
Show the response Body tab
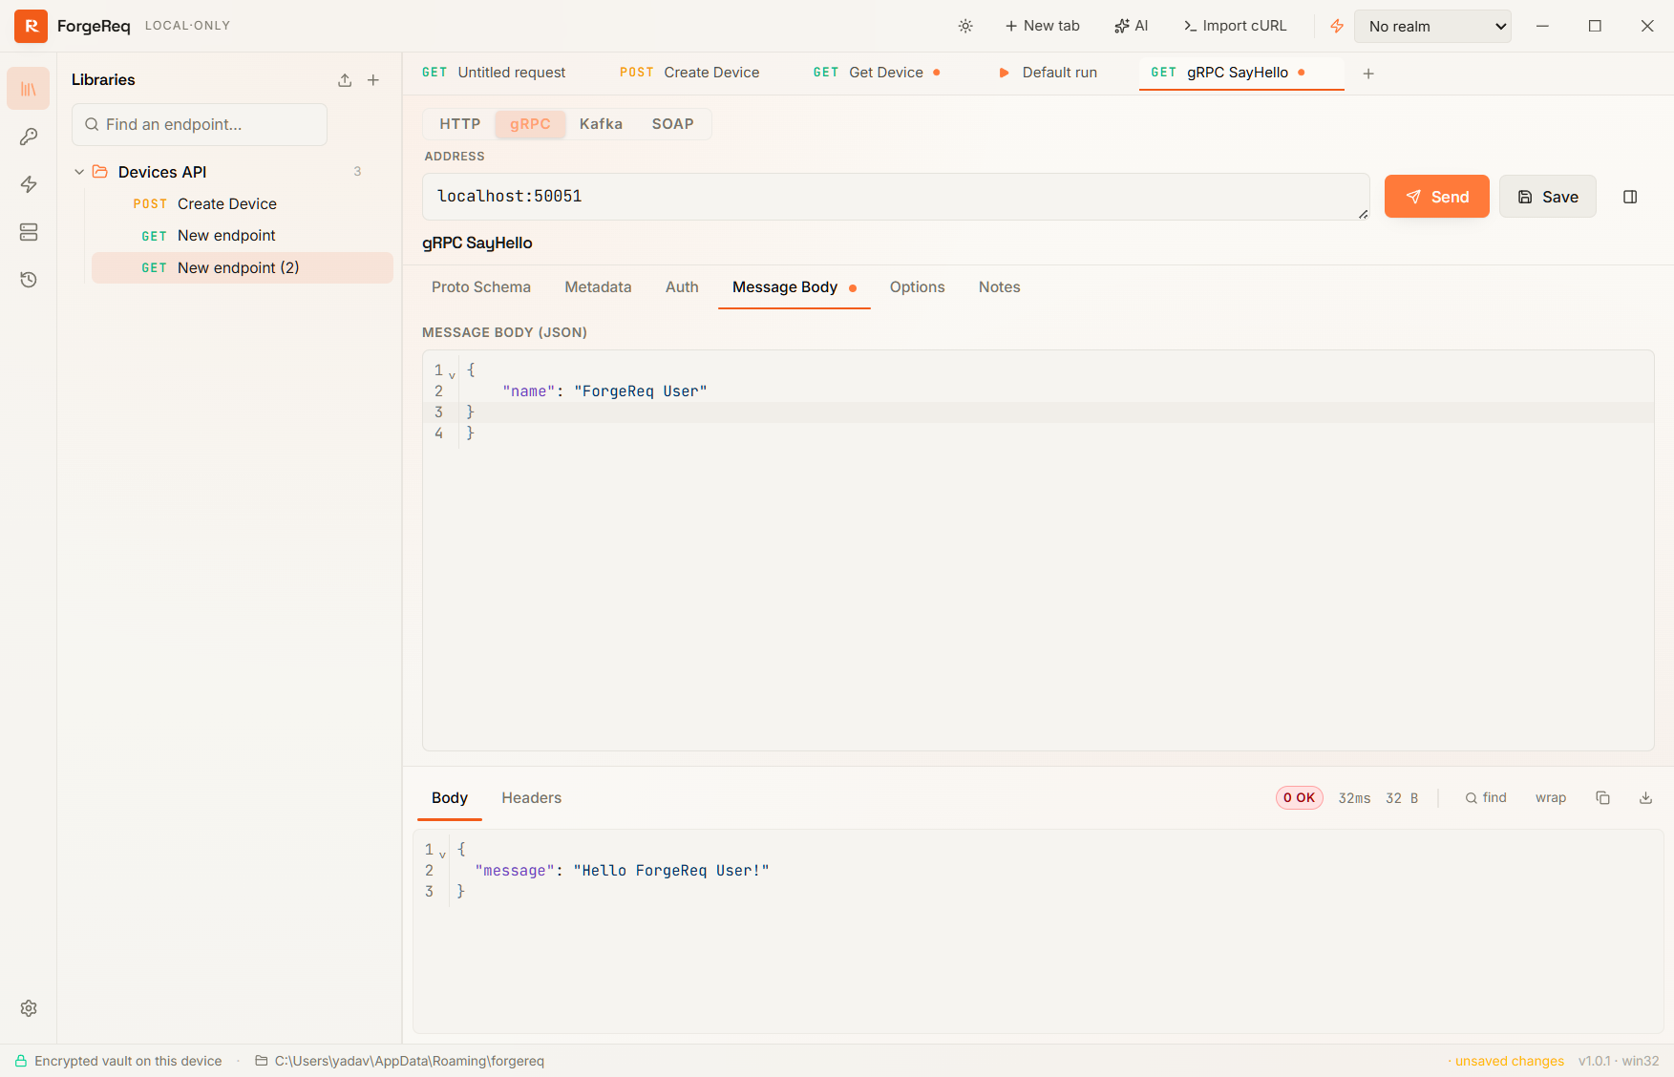(450, 798)
